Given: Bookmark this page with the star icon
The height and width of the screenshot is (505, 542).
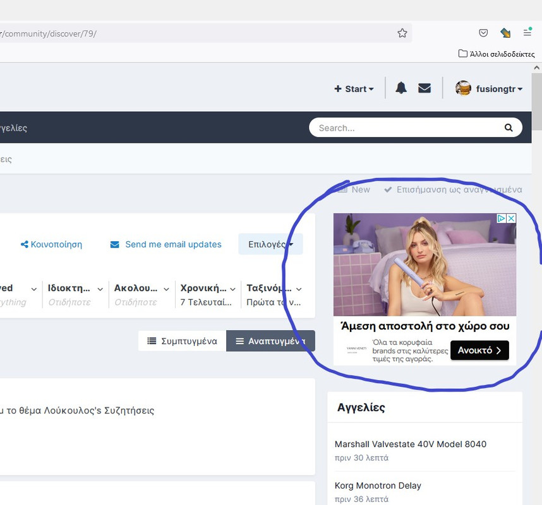Looking at the screenshot, I should [402, 33].
